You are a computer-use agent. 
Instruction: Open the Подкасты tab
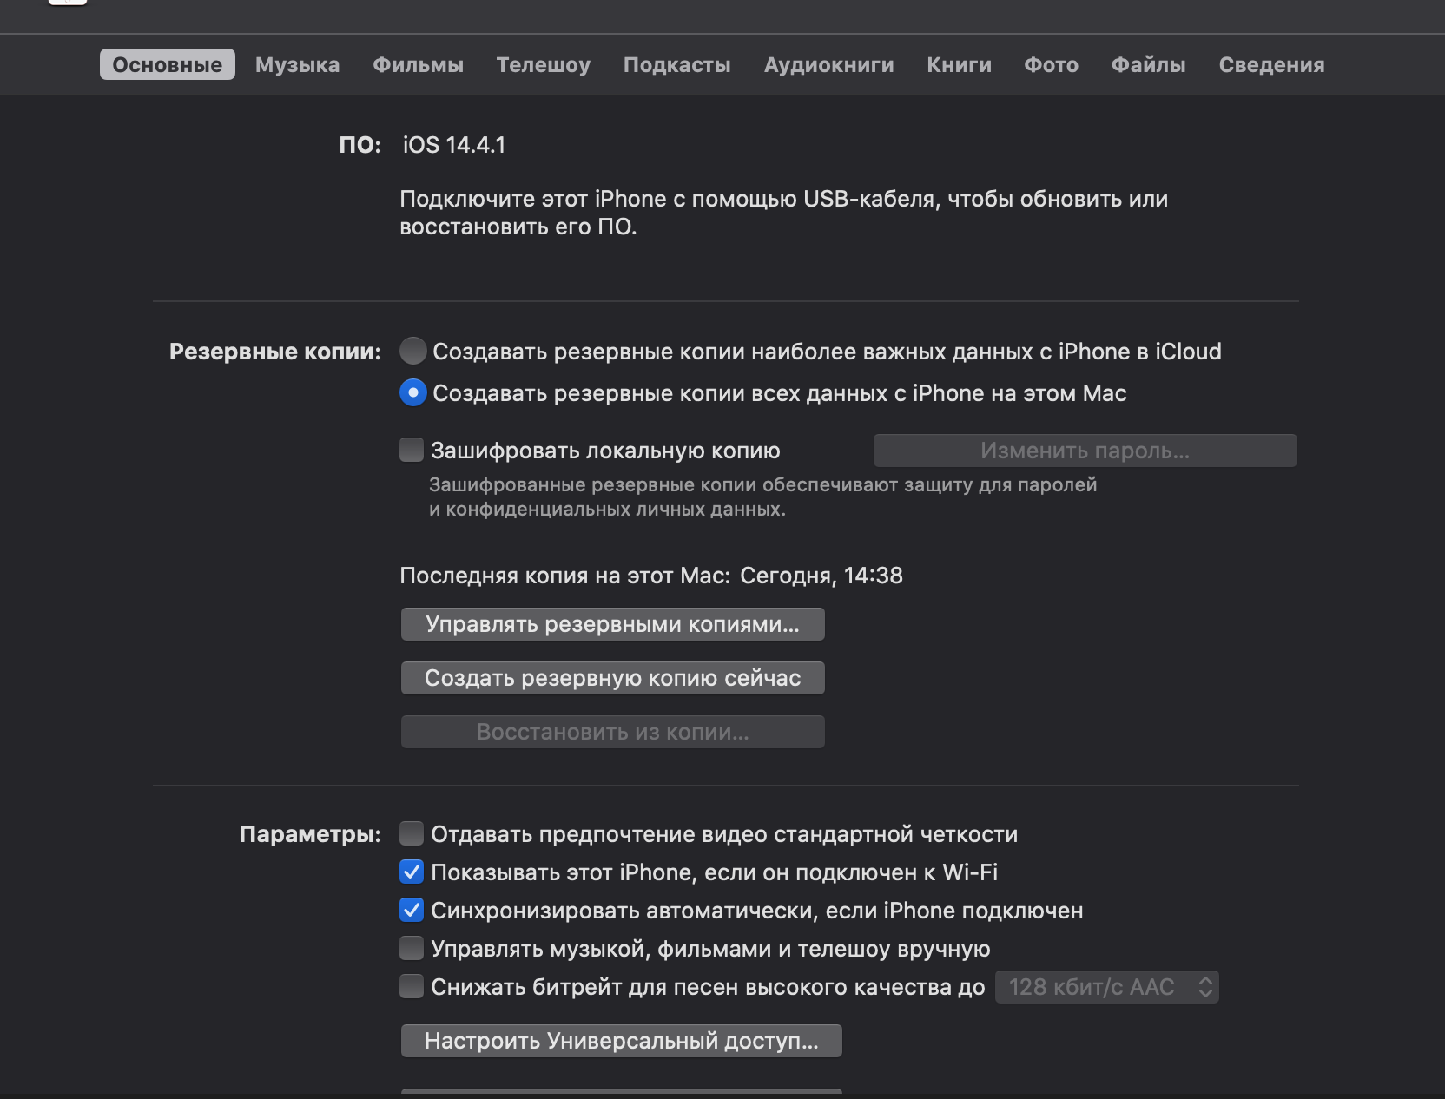[676, 64]
